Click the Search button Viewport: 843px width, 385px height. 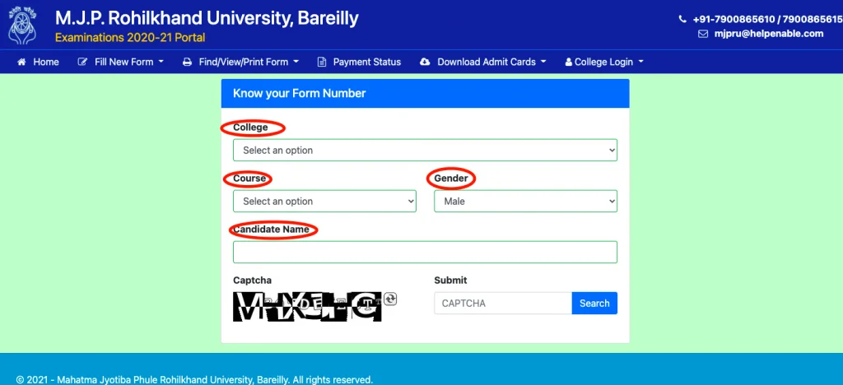click(594, 303)
